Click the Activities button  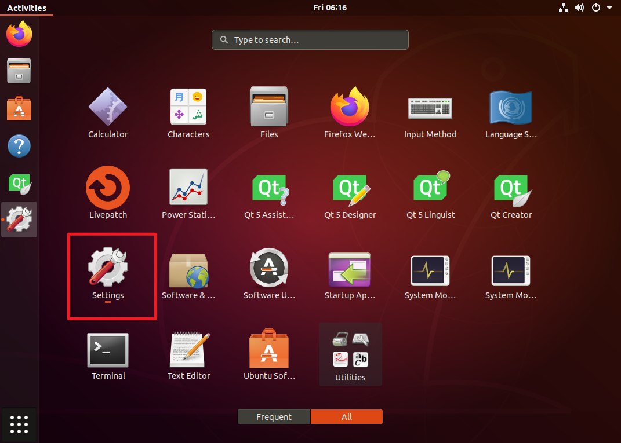(27, 8)
